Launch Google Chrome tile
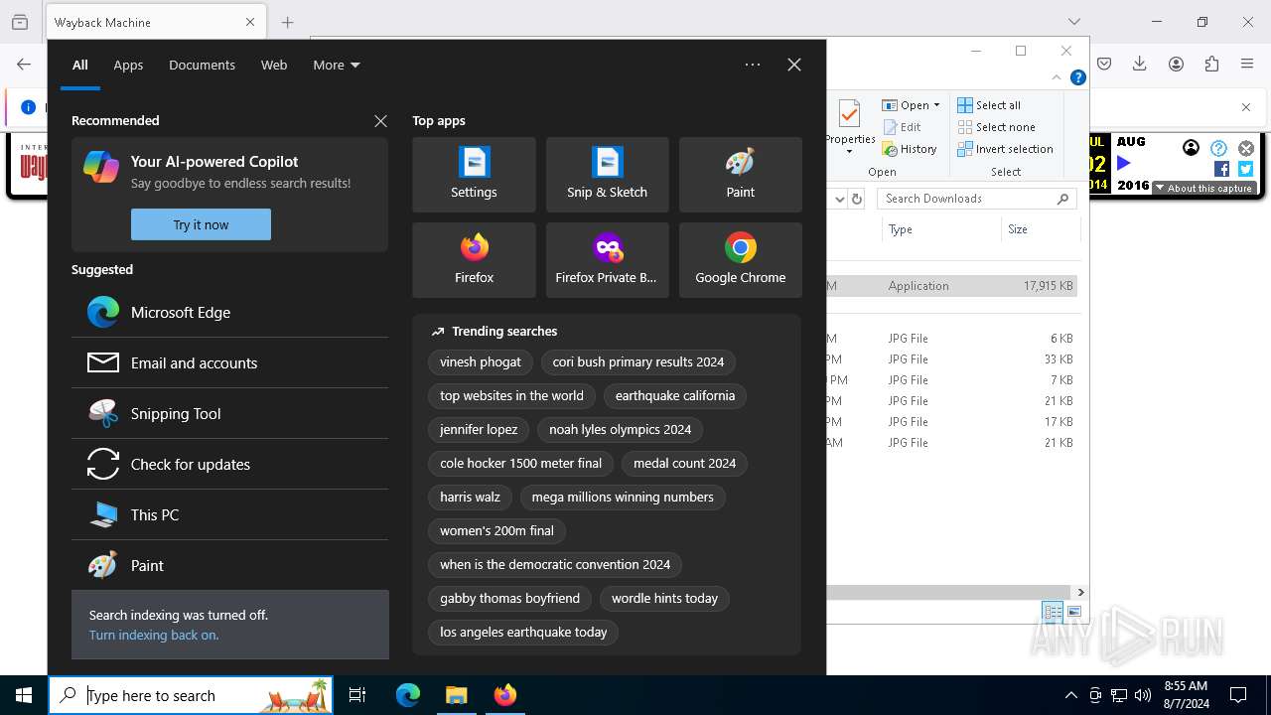The image size is (1271, 715). point(740,260)
